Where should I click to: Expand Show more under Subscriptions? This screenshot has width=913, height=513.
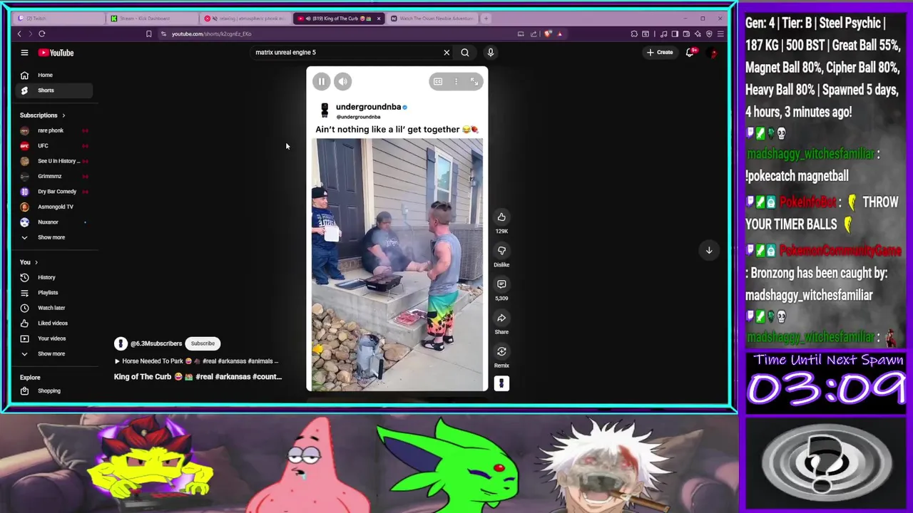click(x=54, y=237)
